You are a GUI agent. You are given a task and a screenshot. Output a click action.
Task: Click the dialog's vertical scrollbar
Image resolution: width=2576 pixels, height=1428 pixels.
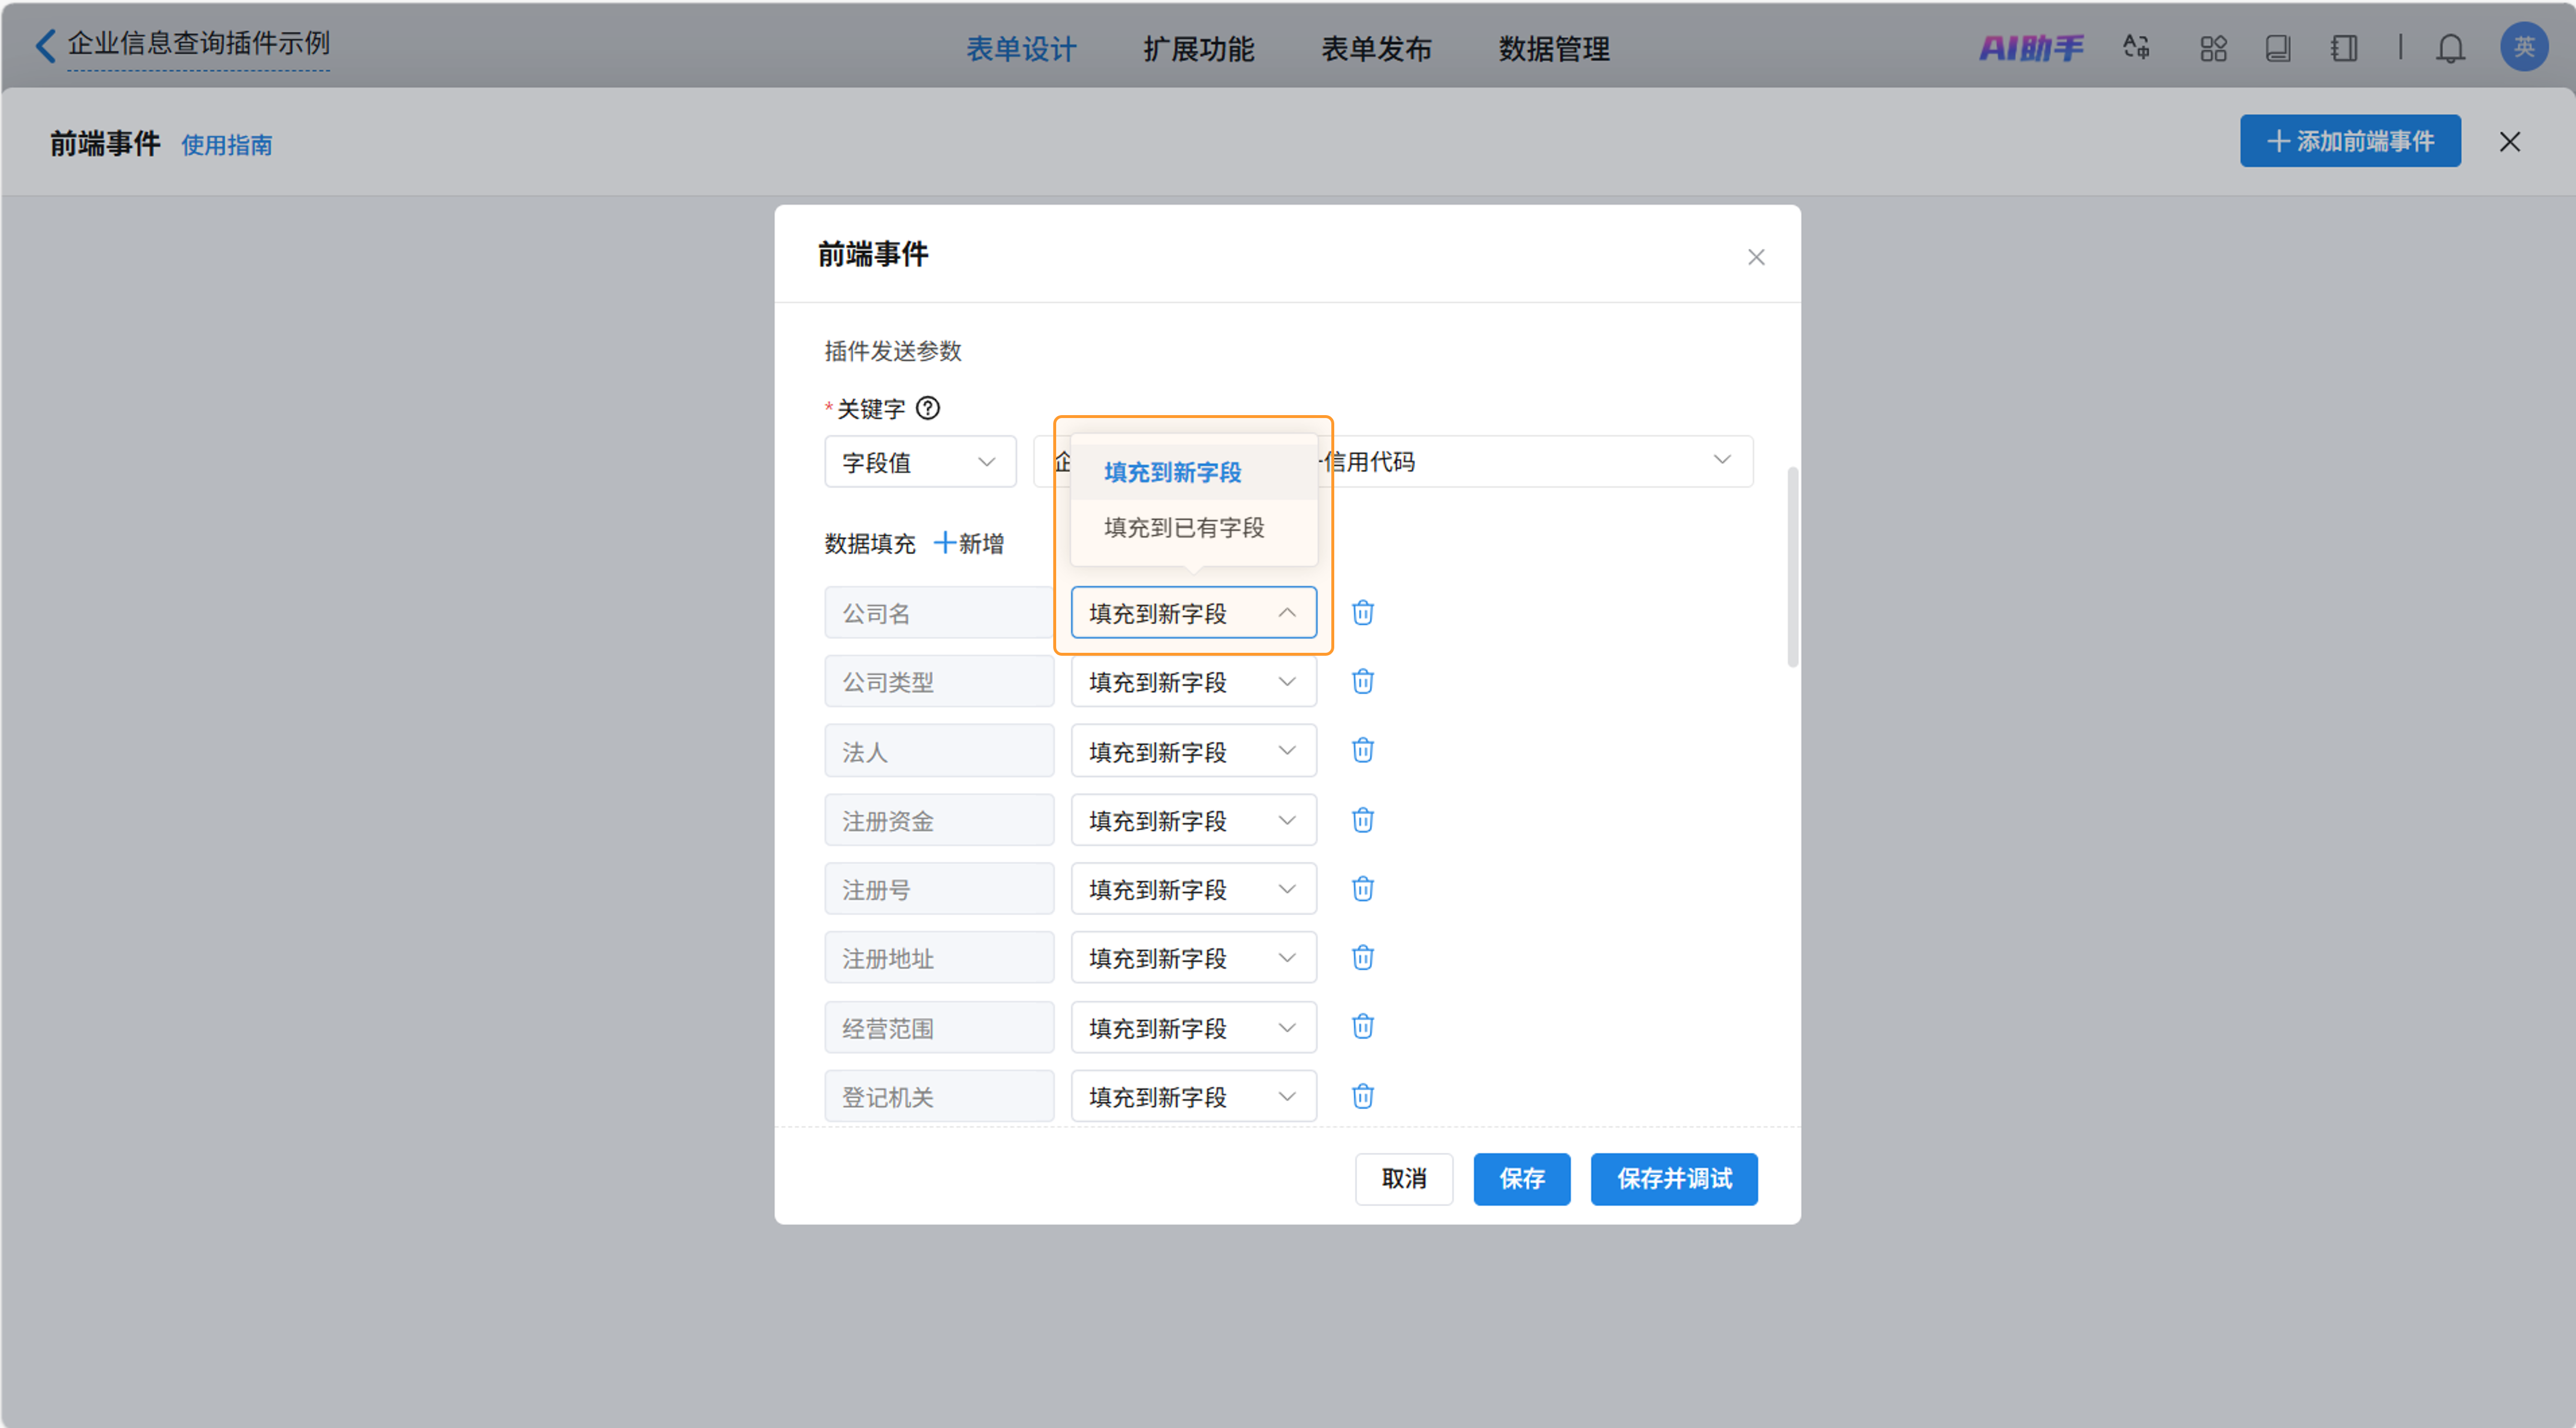point(1792,566)
